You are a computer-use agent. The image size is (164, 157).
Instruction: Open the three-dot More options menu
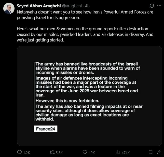pos(159,6)
